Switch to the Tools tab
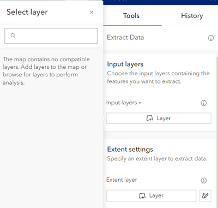 pyautogui.click(x=131, y=16)
